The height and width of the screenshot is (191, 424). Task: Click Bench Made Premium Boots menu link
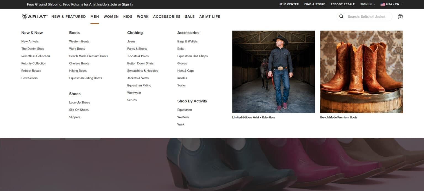[x=89, y=56]
